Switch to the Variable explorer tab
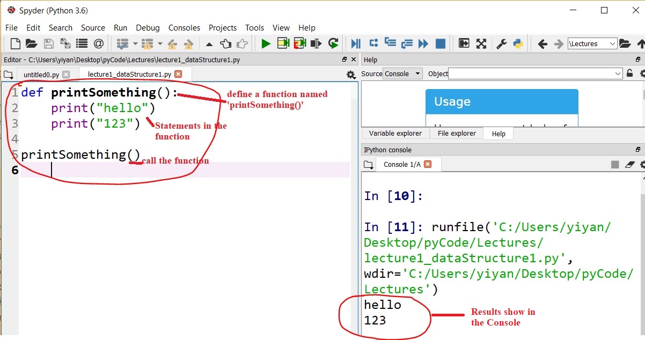 click(396, 133)
